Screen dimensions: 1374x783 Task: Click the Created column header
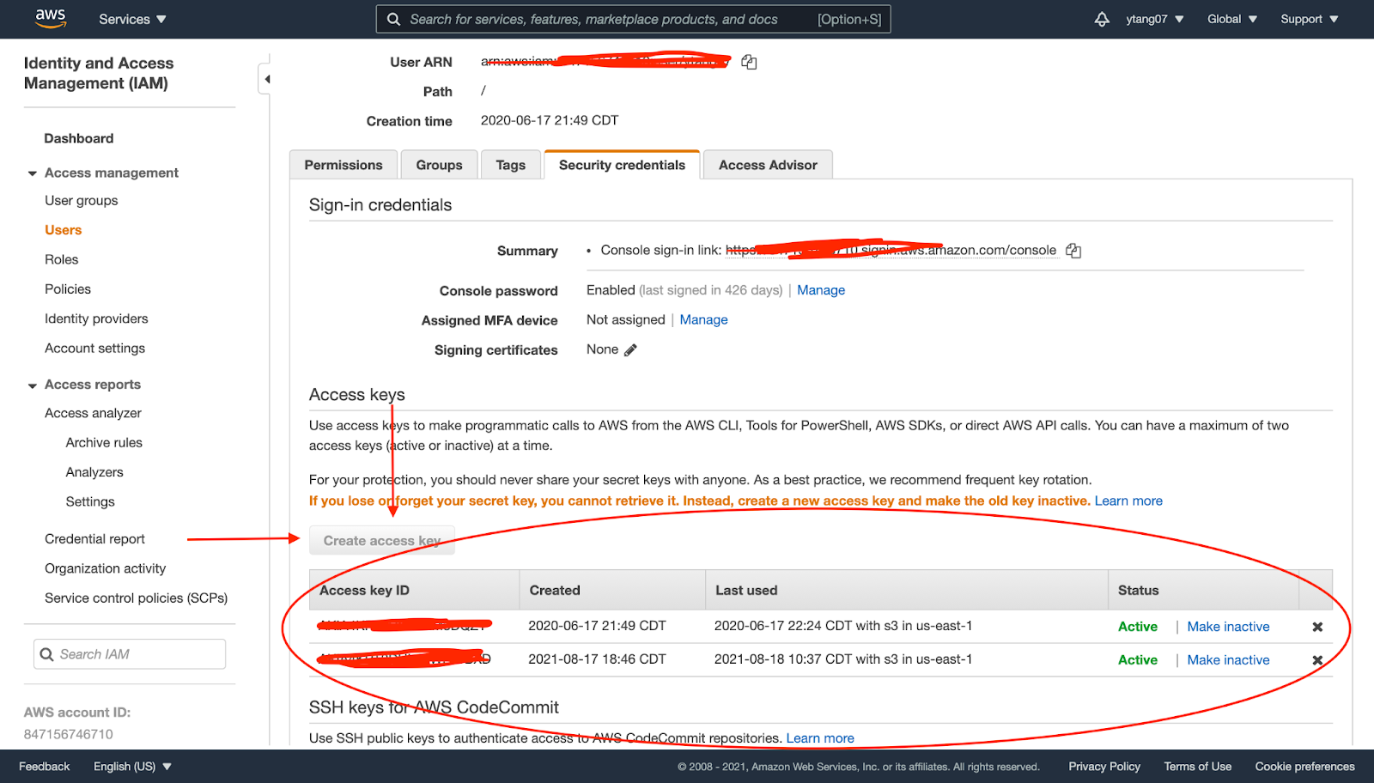[x=612, y=590]
